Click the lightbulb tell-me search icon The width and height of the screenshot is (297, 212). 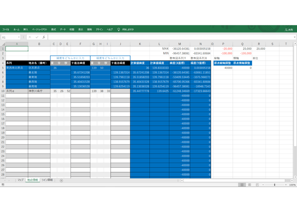119,30
